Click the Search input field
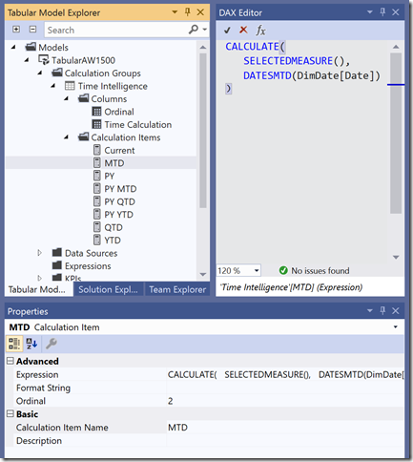413x462 pixels. coord(116,30)
